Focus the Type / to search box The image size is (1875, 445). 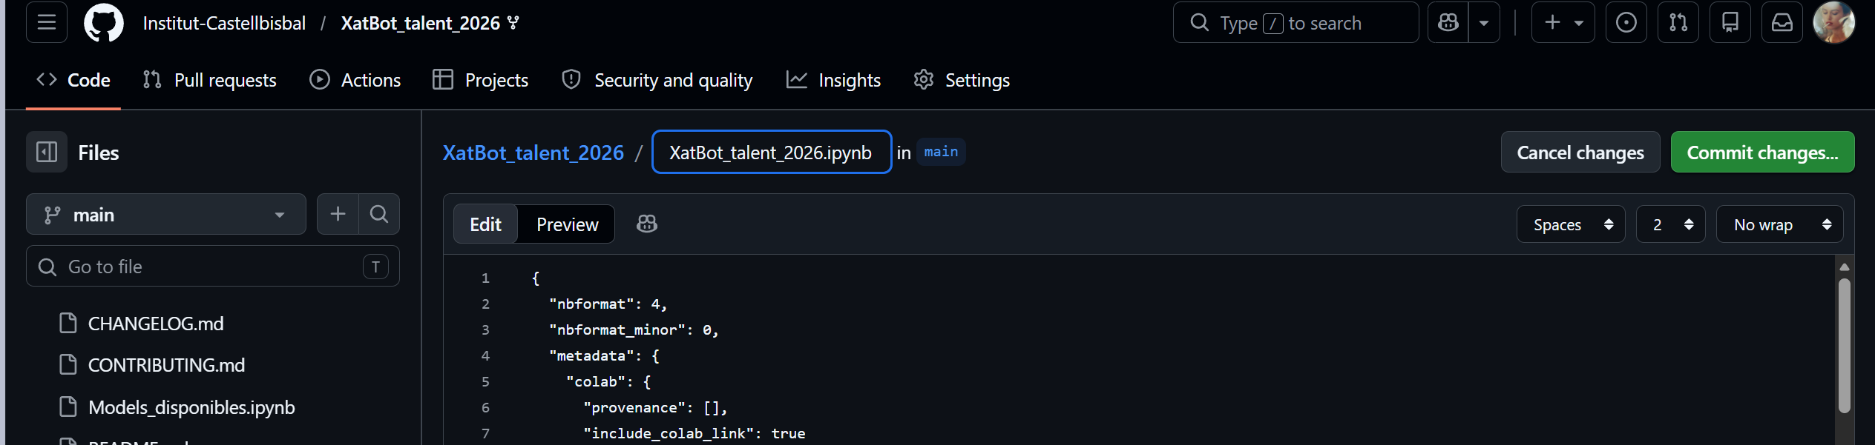pos(1296,22)
